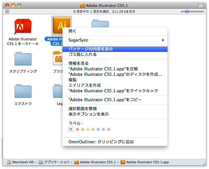Choose OmniOutliner: クリッピングに追加
209x169 pixels.
(115, 142)
